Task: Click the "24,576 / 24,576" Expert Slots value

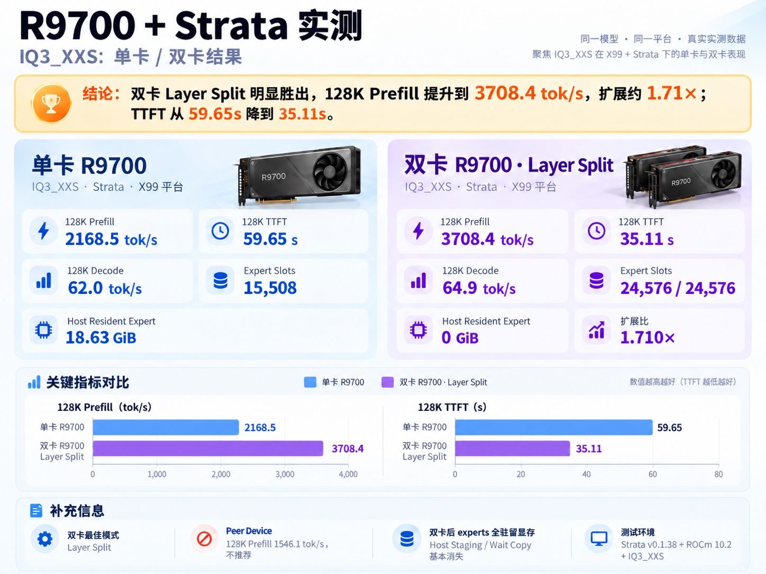Action: [678, 288]
